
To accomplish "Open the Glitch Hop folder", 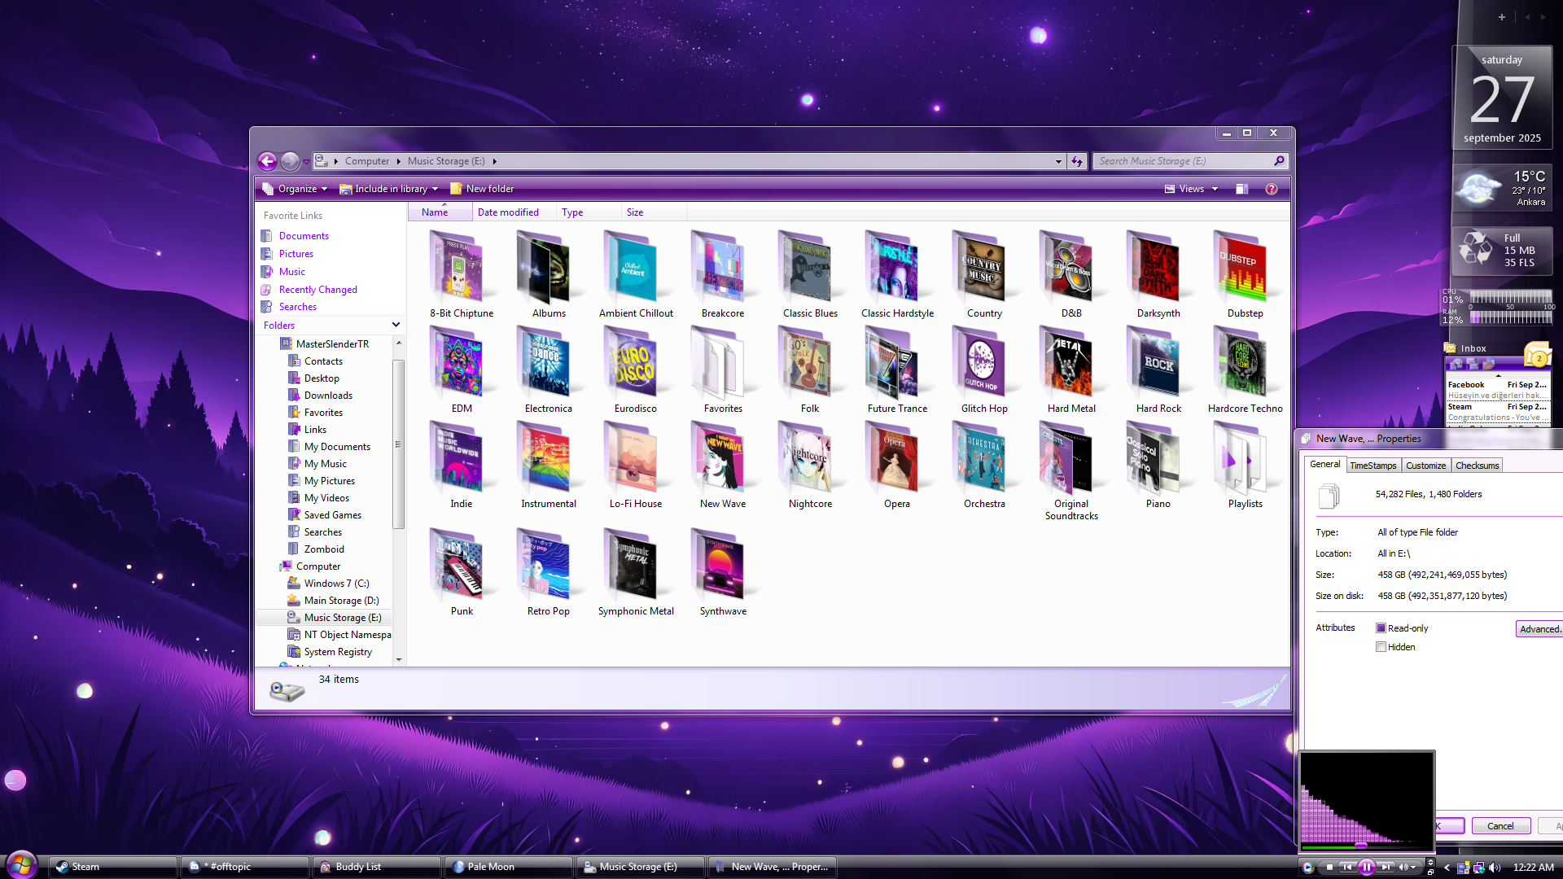I will click(x=984, y=370).
